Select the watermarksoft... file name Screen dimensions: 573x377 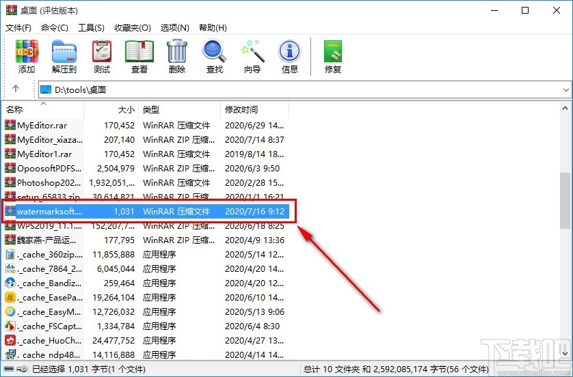click(50, 211)
